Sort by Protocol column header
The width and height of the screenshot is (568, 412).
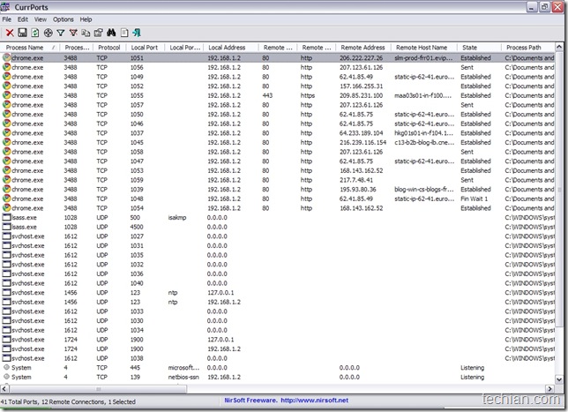[109, 48]
